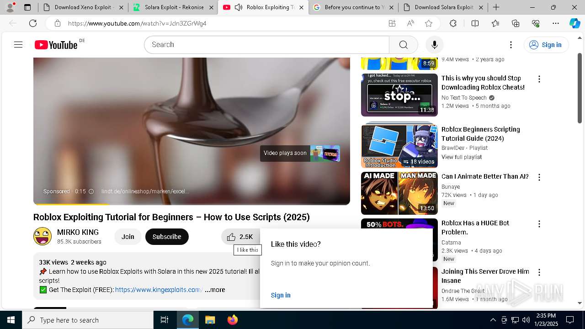Image resolution: width=585 pixels, height=329 pixels.
Task: Open options for 'Can I Animate Better Than AI?'
Action: coord(539,177)
